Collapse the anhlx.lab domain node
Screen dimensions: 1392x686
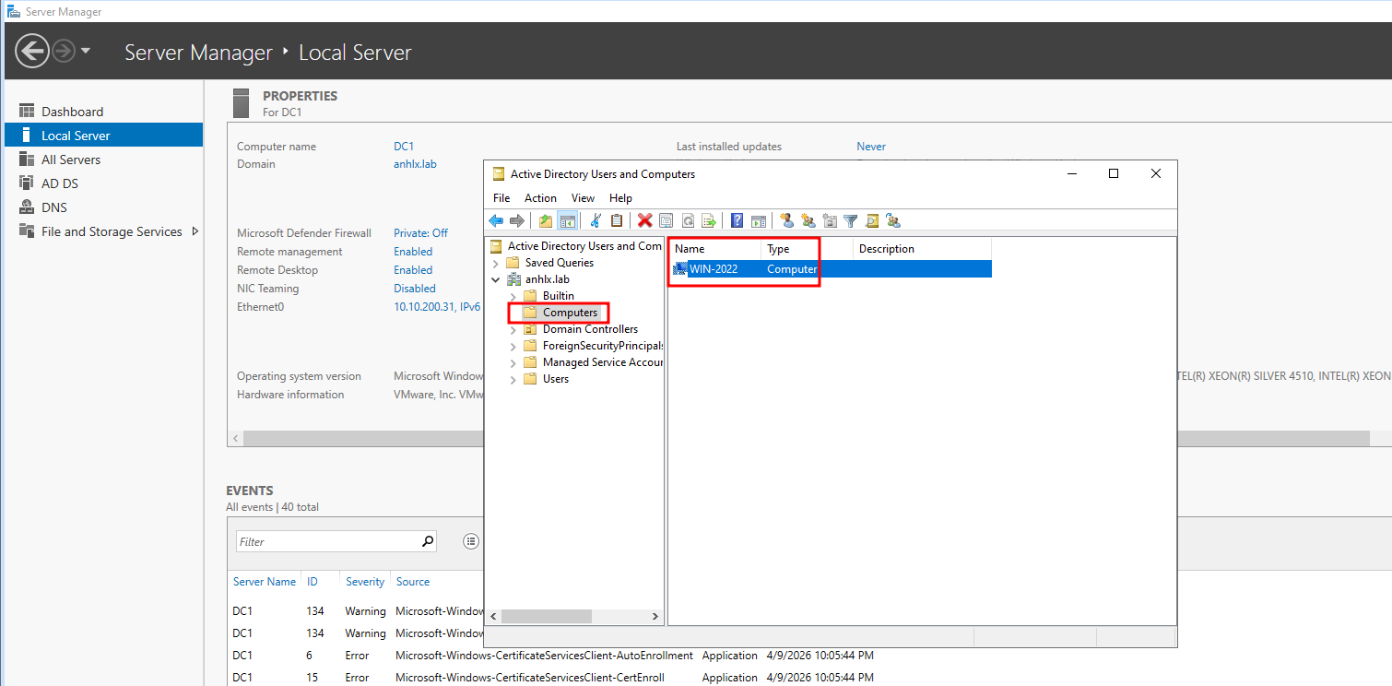coord(497,279)
